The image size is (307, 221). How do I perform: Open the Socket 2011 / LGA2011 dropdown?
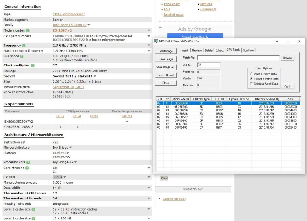[95, 76]
